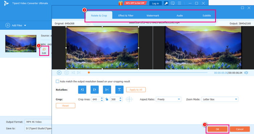This screenshot has width=254, height=134.
Task: Open the Audio tab
Action: pyautogui.click(x=180, y=16)
